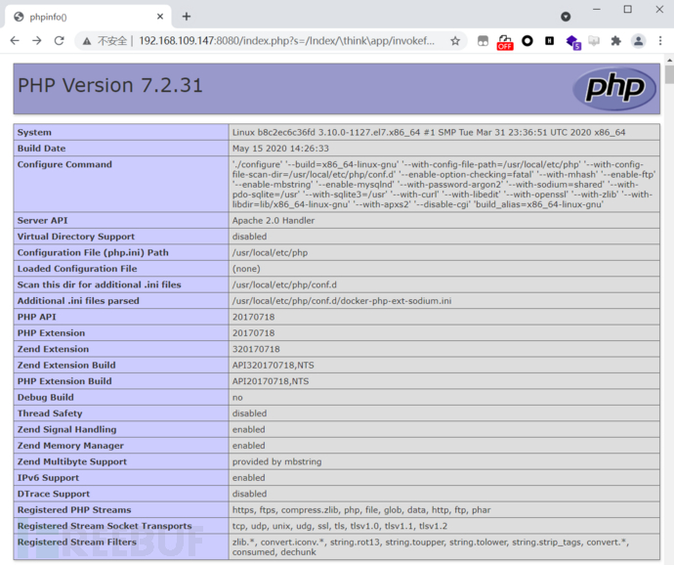Click the docker-php-ext-sodium.ini path
The image size is (674, 565).
click(x=342, y=301)
